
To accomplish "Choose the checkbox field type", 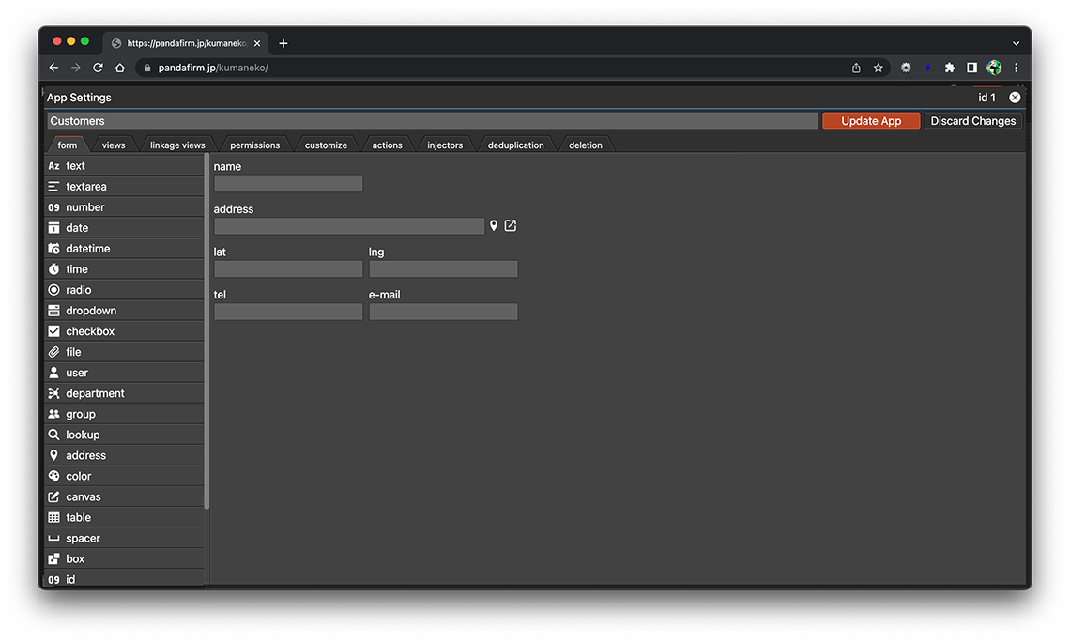I will click(90, 331).
